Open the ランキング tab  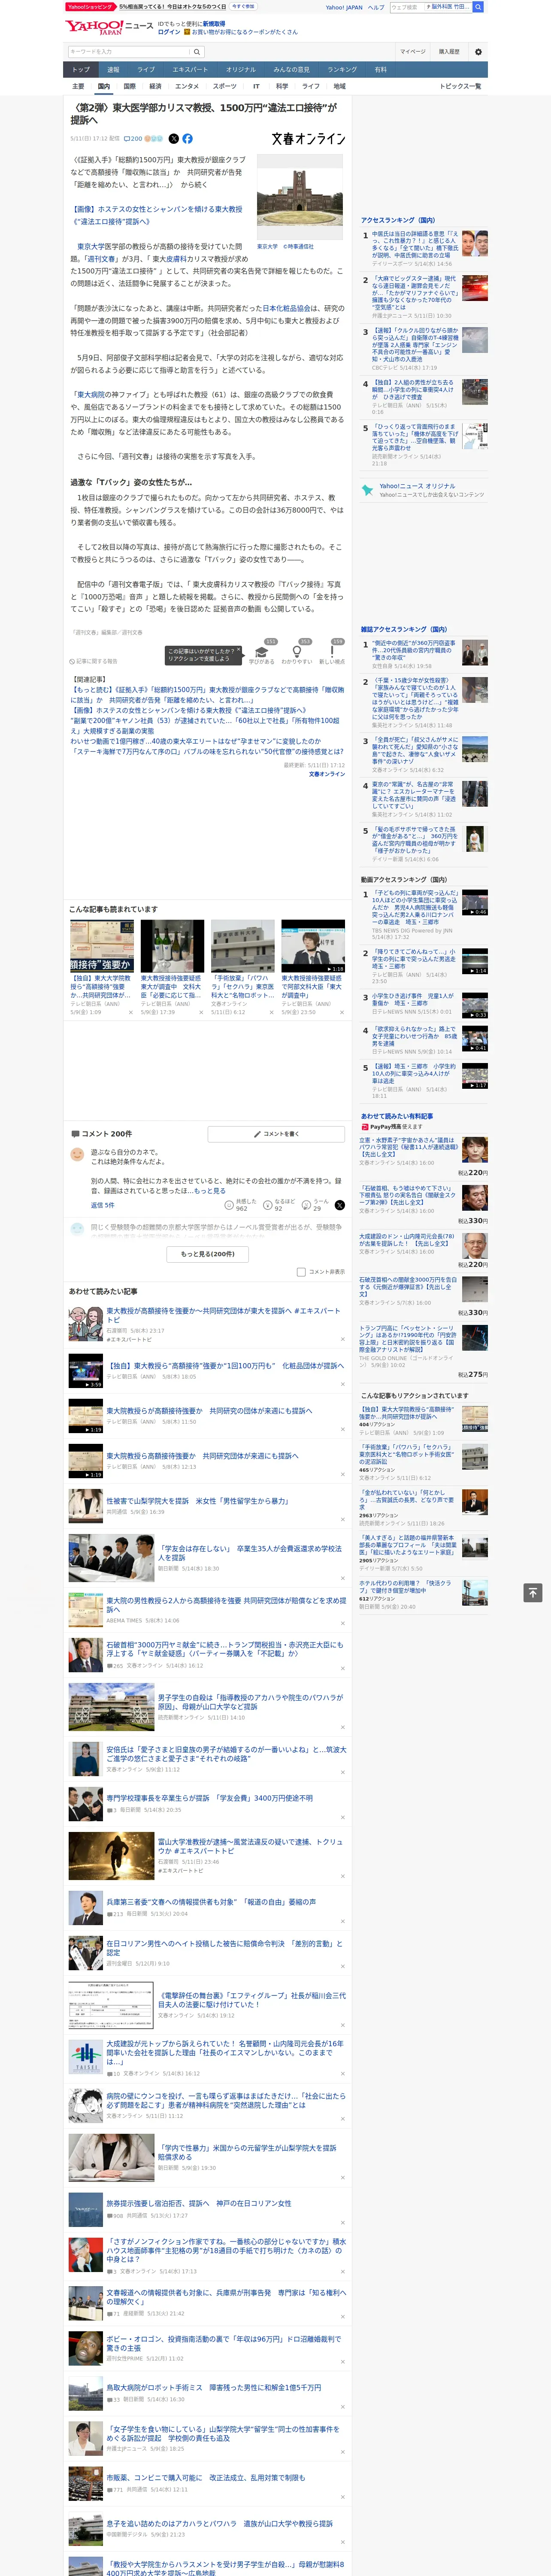[x=342, y=70]
